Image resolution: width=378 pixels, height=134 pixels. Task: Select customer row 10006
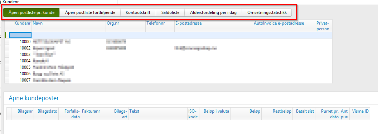click(x=168, y=74)
